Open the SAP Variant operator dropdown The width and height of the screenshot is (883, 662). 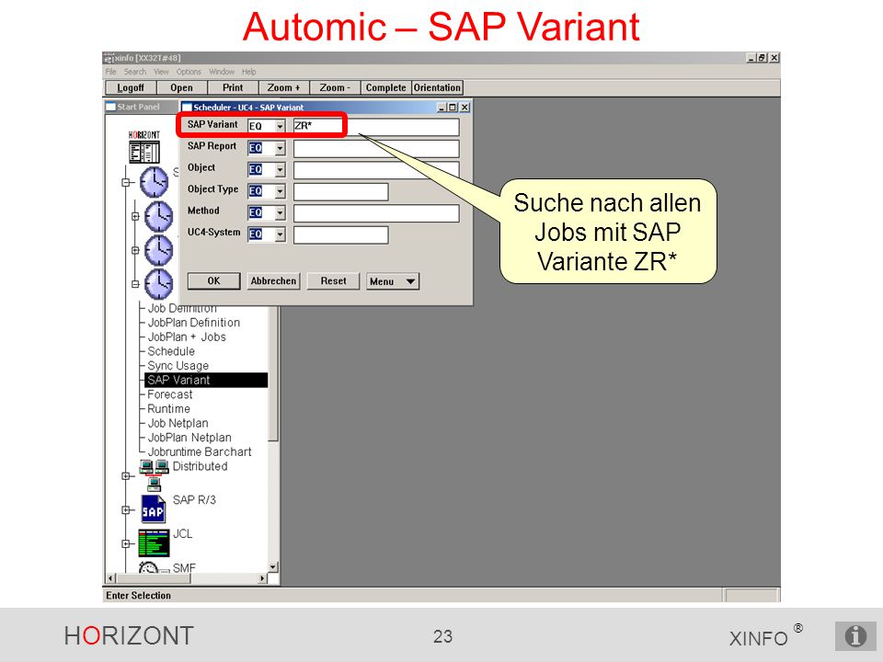point(280,126)
